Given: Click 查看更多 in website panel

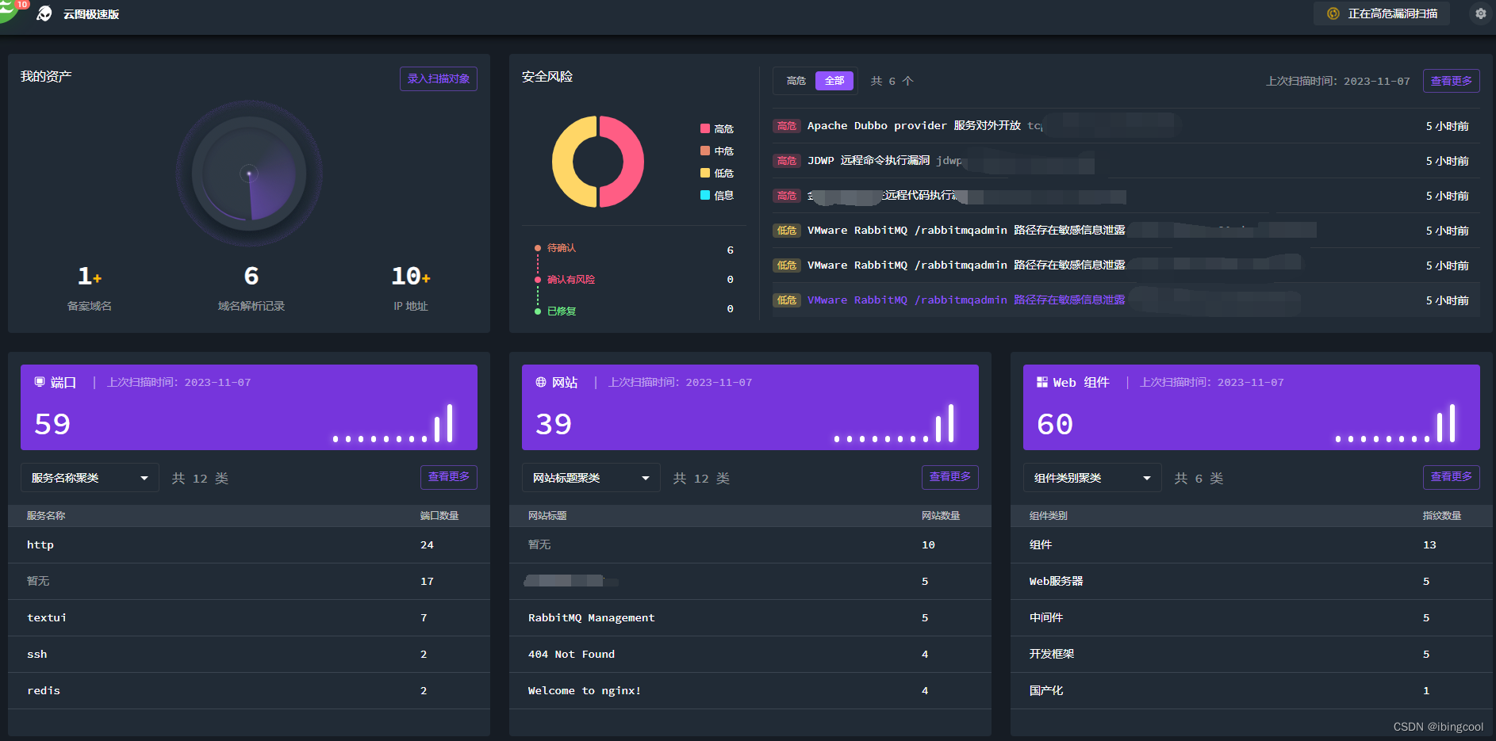Looking at the screenshot, I should point(950,477).
